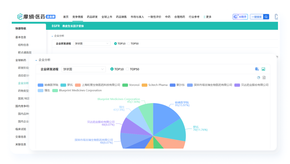This screenshot has width=290, height=164.
Task: Select TOP10 in the foreground card
Action: coord(112,69)
